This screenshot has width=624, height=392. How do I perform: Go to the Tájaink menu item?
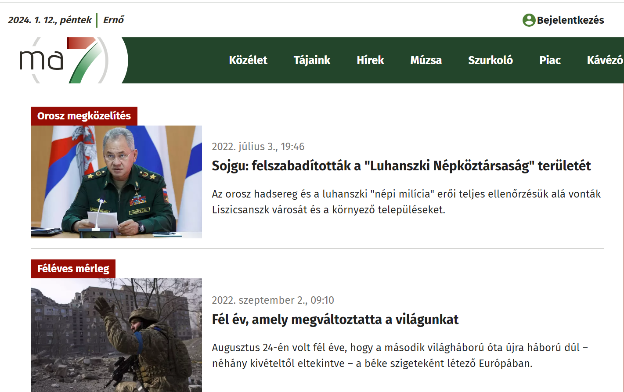(x=312, y=60)
